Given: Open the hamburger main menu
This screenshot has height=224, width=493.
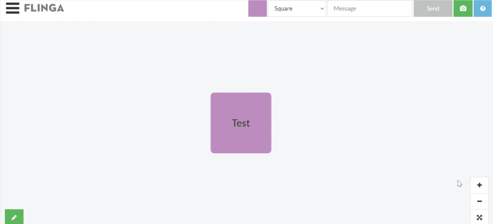Looking at the screenshot, I should click(13, 8).
